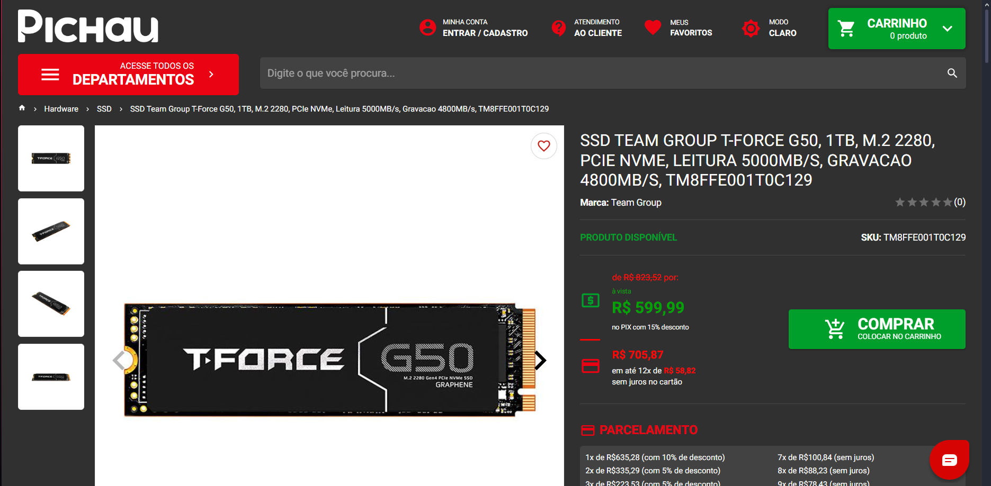
Task: Open Atendimento ao Cliente link
Action: [598, 27]
